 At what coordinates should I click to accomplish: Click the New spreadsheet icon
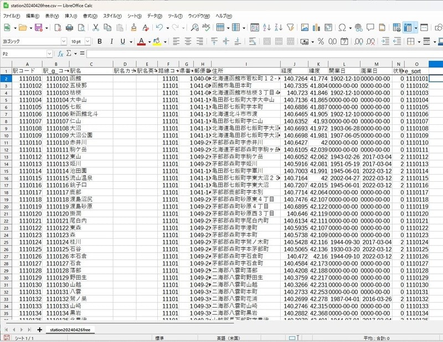(7, 27)
